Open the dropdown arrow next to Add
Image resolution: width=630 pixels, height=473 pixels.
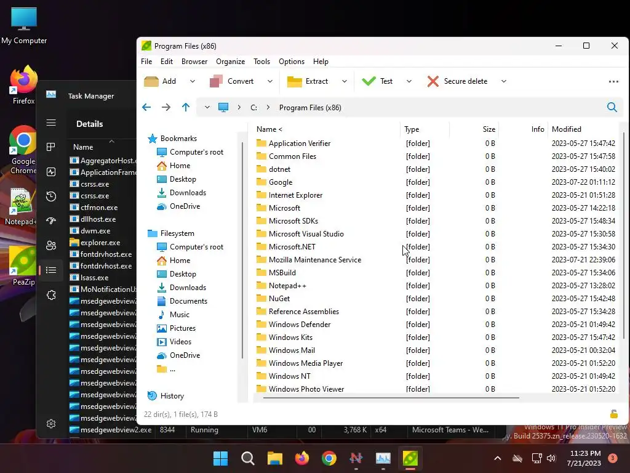coord(193,81)
